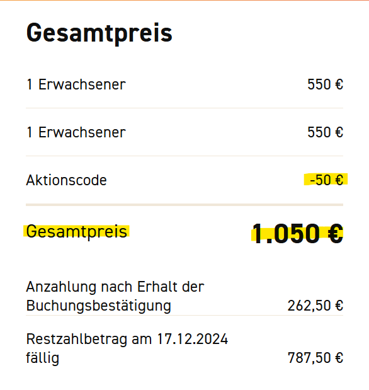The image size is (369, 390).
Task: Click the Aktionscode label
Action: coord(66,180)
